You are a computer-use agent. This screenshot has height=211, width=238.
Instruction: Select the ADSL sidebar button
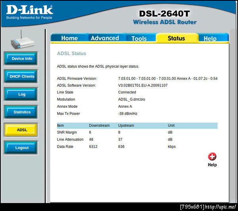[21, 130]
